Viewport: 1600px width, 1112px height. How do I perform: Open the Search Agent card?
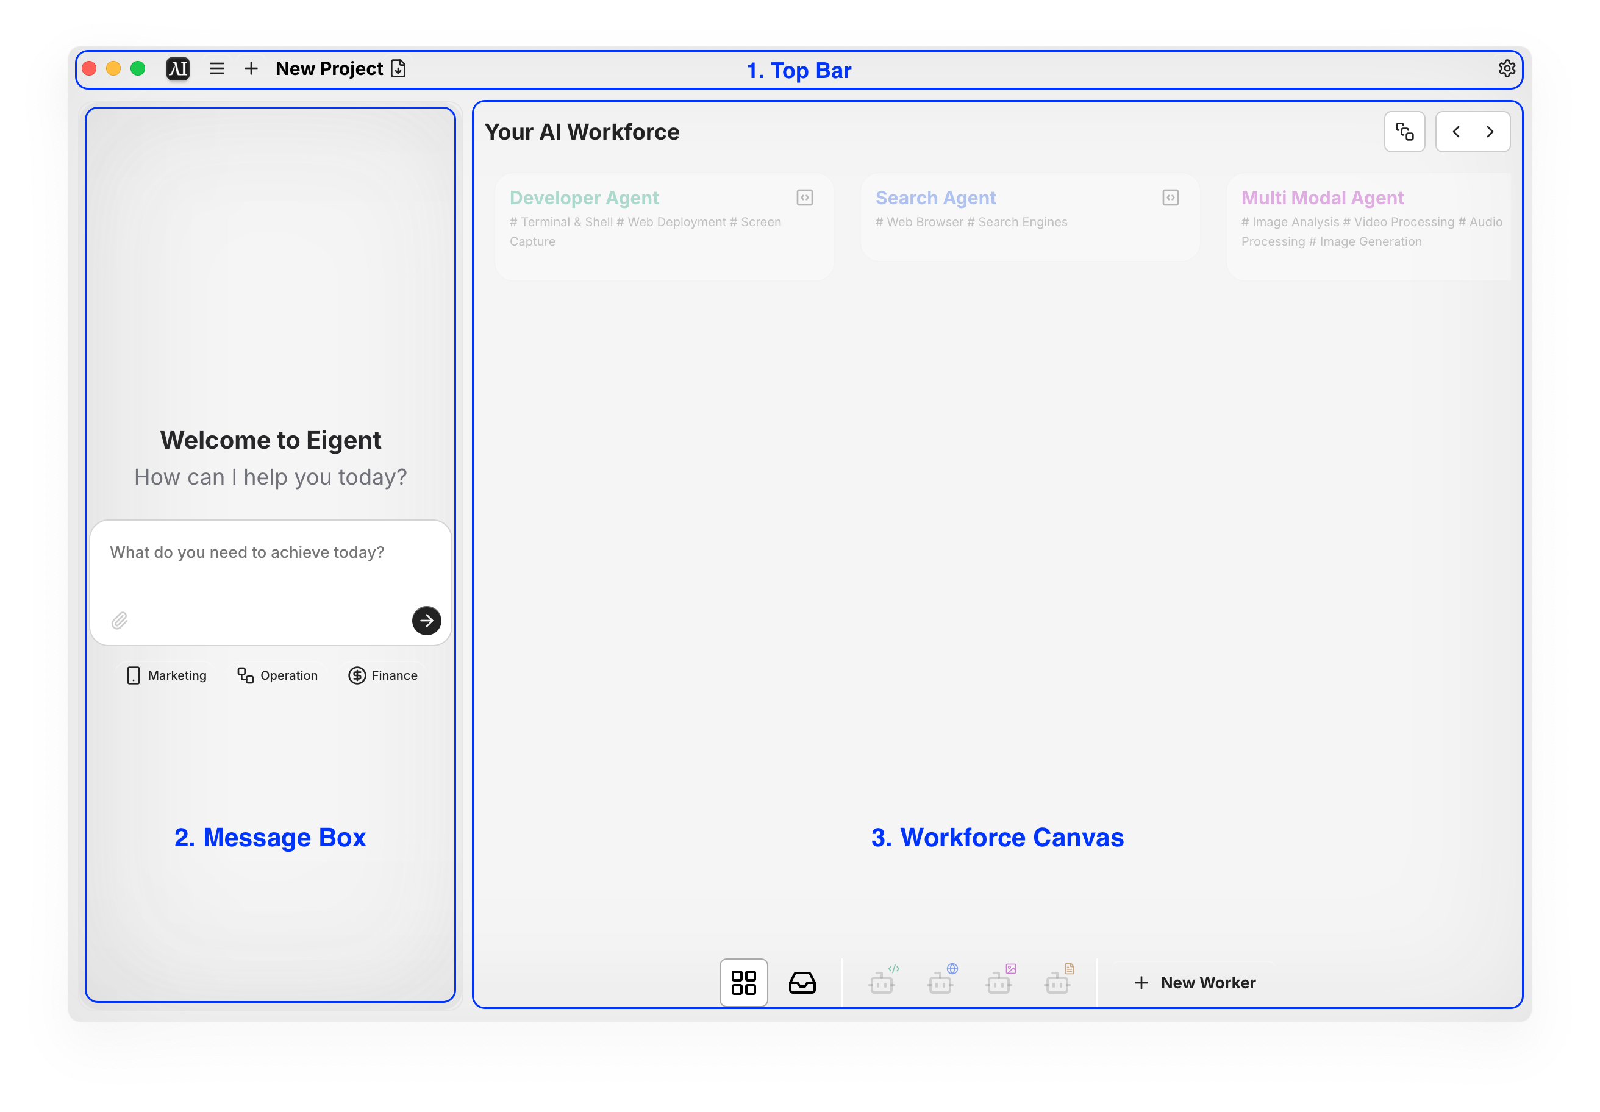(x=1030, y=218)
